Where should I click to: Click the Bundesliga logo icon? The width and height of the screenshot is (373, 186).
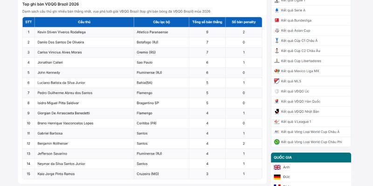pos(276,20)
